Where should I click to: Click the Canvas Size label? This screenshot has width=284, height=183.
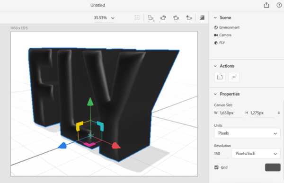tap(223, 105)
